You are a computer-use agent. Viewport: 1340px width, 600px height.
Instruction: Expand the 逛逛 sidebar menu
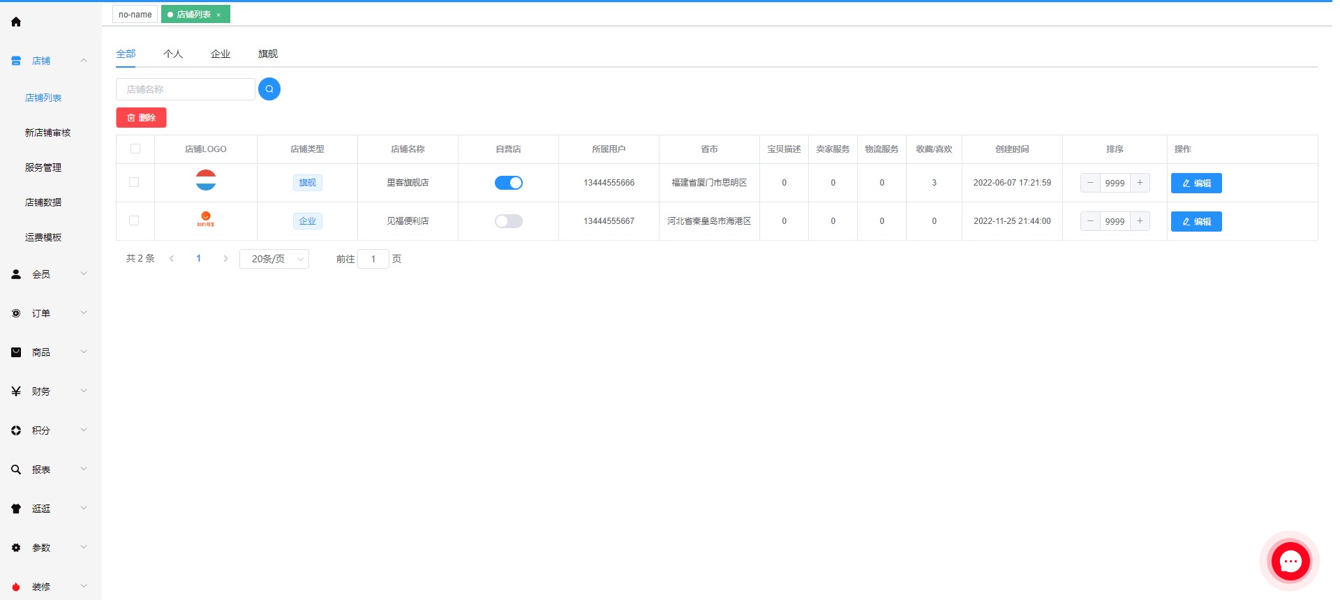tap(84, 509)
